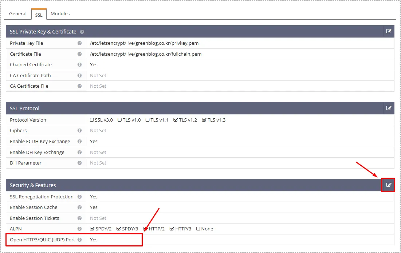Open help for ALPN setting
This screenshot has height=253, width=401.
(79, 229)
